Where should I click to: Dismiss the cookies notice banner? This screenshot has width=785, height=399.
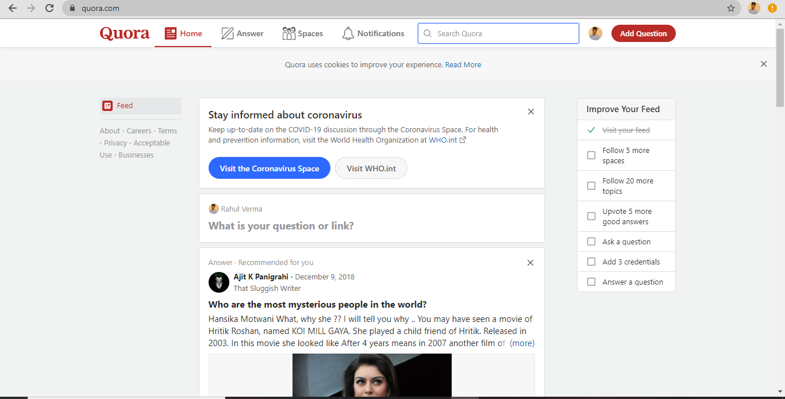[x=764, y=64]
